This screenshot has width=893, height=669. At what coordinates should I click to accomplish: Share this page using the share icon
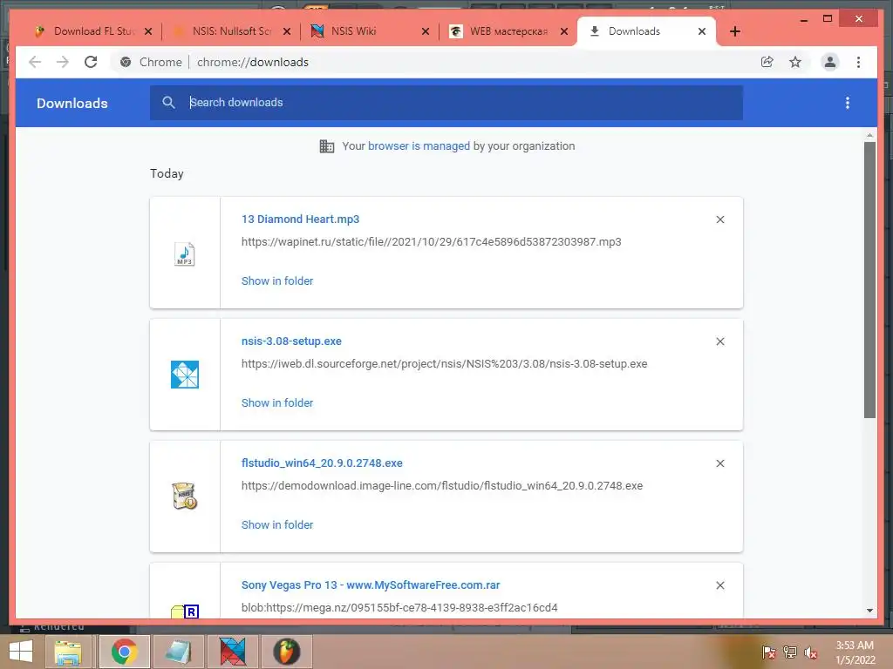tap(767, 62)
